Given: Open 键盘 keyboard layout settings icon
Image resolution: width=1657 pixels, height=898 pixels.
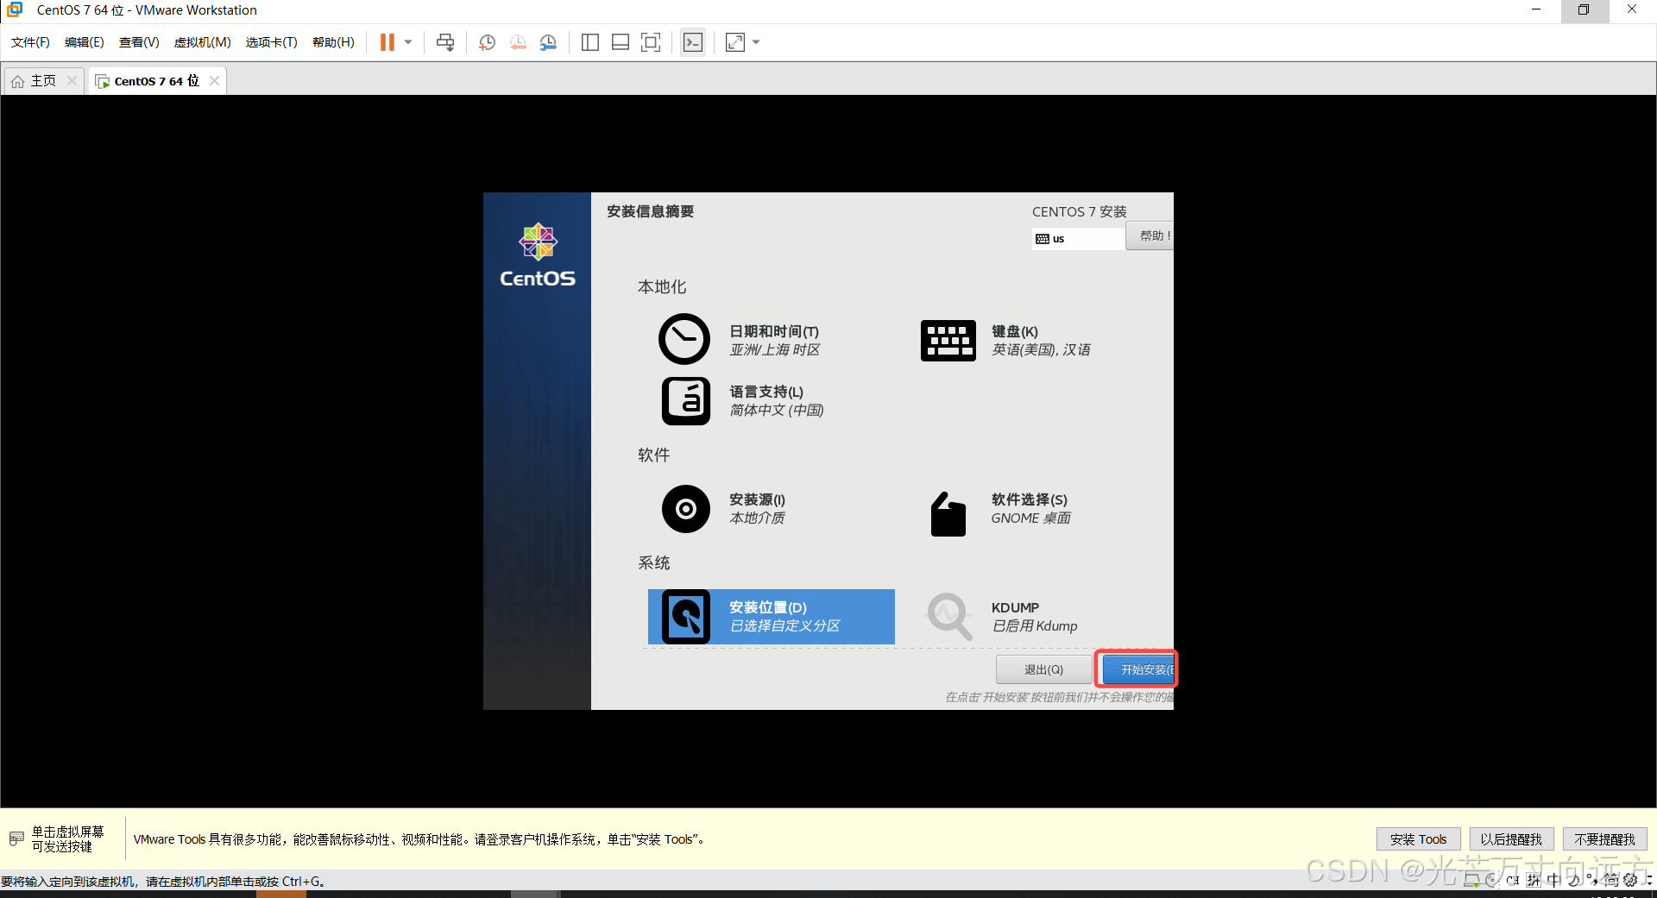Looking at the screenshot, I should click(x=948, y=341).
